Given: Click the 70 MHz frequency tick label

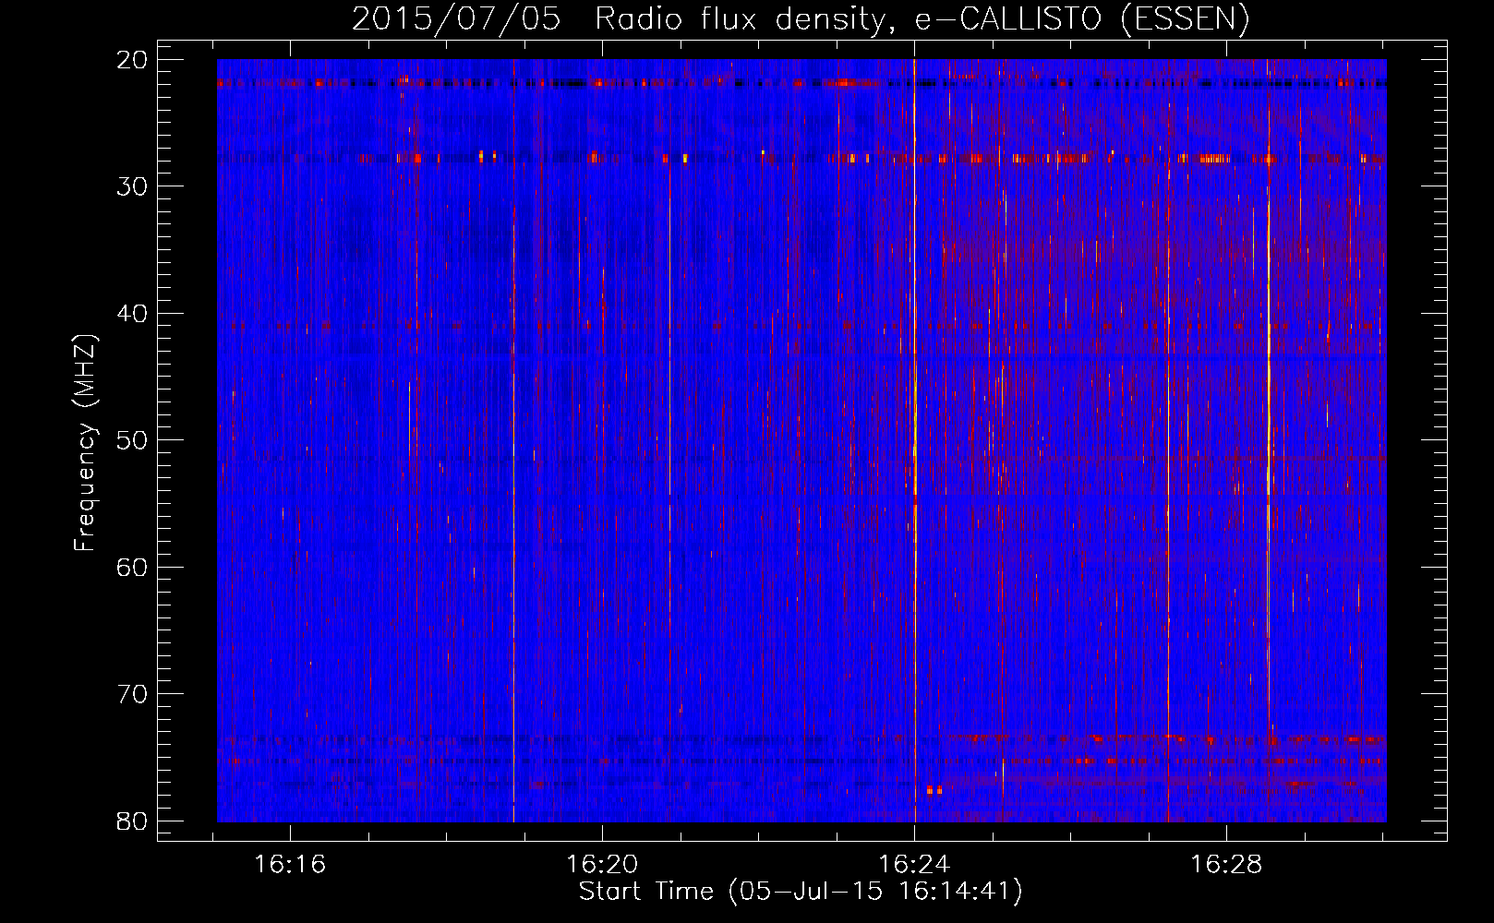Looking at the screenshot, I should tap(132, 694).
